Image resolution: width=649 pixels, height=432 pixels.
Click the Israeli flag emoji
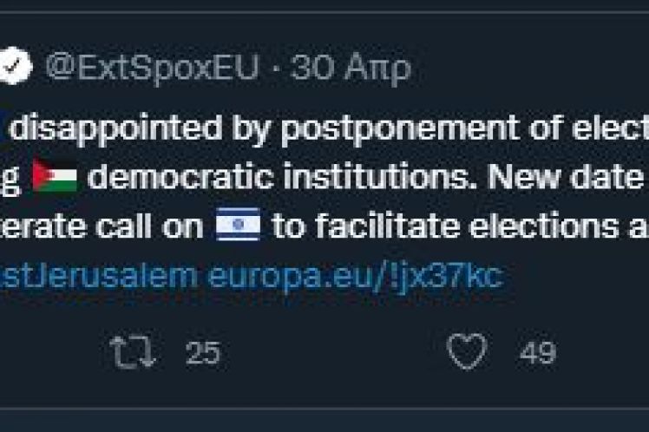pos(238,227)
